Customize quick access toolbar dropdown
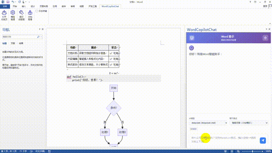Screen dimensions: 272x153 (29, 2)
